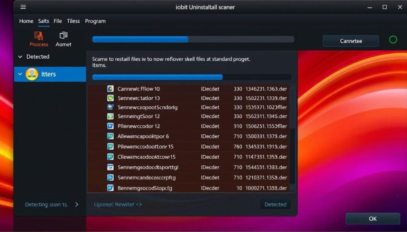Image resolution: width=407 pixels, height=232 pixels.
Task: Click file value 1535371.1023ffler
Action: pyautogui.click(x=266, y=107)
